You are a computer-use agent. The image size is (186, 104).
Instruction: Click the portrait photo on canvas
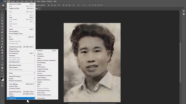tap(92, 62)
